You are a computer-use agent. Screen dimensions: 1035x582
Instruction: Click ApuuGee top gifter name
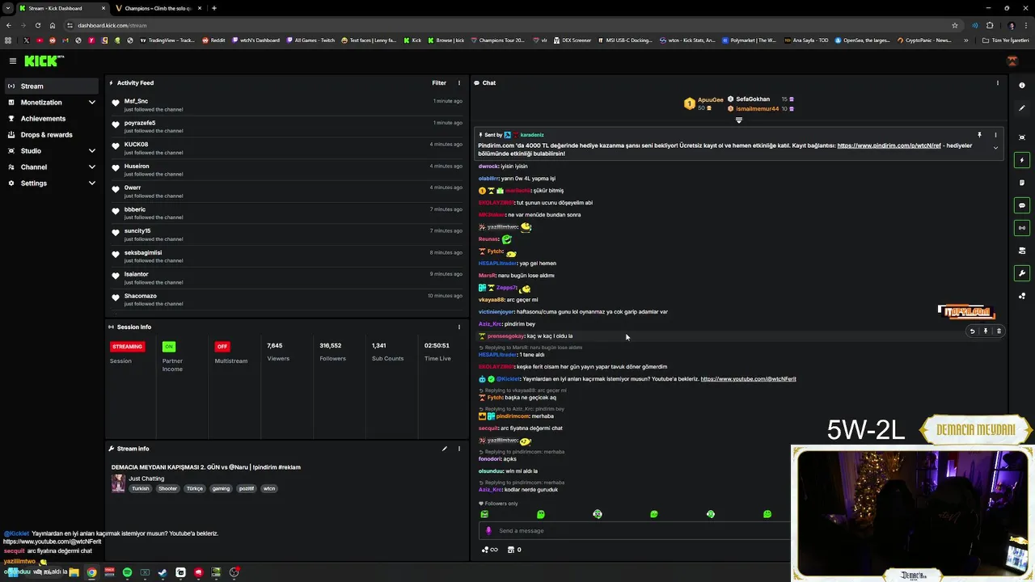711,99
